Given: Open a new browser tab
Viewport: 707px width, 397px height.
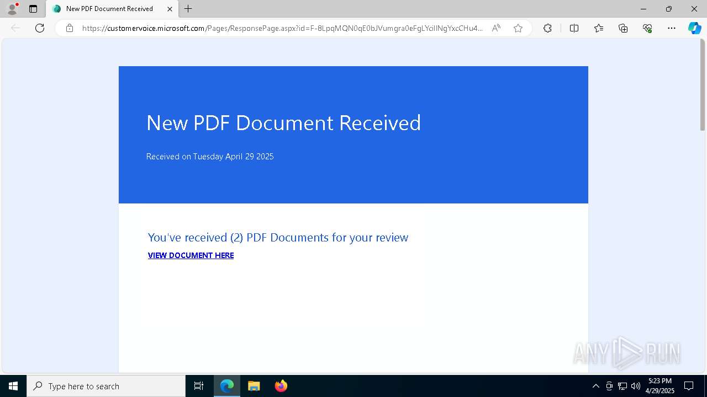Looking at the screenshot, I should pyautogui.click(x=188, y=9).
